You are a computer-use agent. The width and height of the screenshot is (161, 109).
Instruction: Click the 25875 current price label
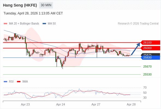[x=150, y=55]
